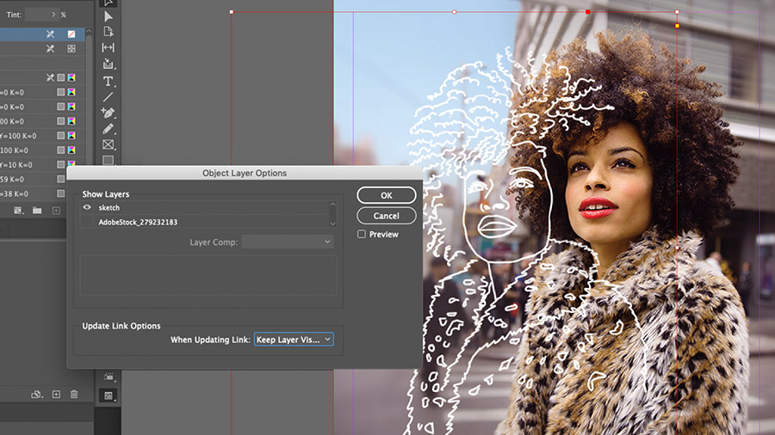Click the new swatch icon beside trash
This screenshot has height=435, width=775.
click(56, 394)
